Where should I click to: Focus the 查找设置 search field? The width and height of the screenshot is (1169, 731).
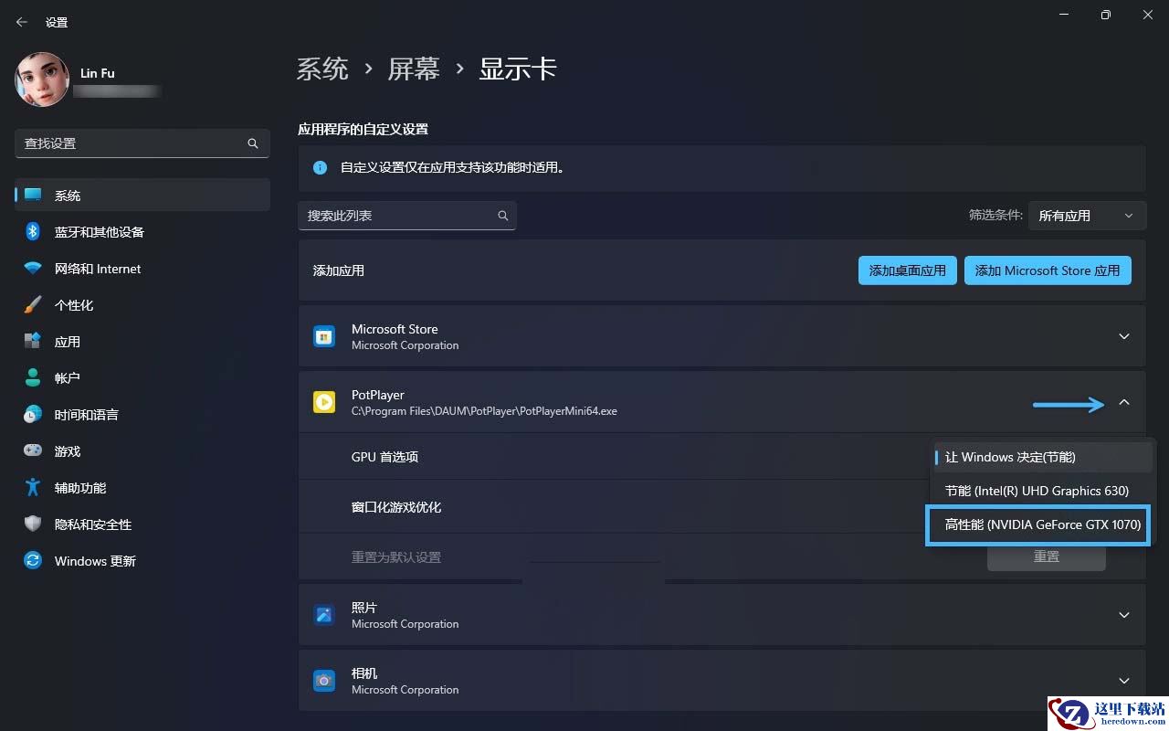(142, 143)
